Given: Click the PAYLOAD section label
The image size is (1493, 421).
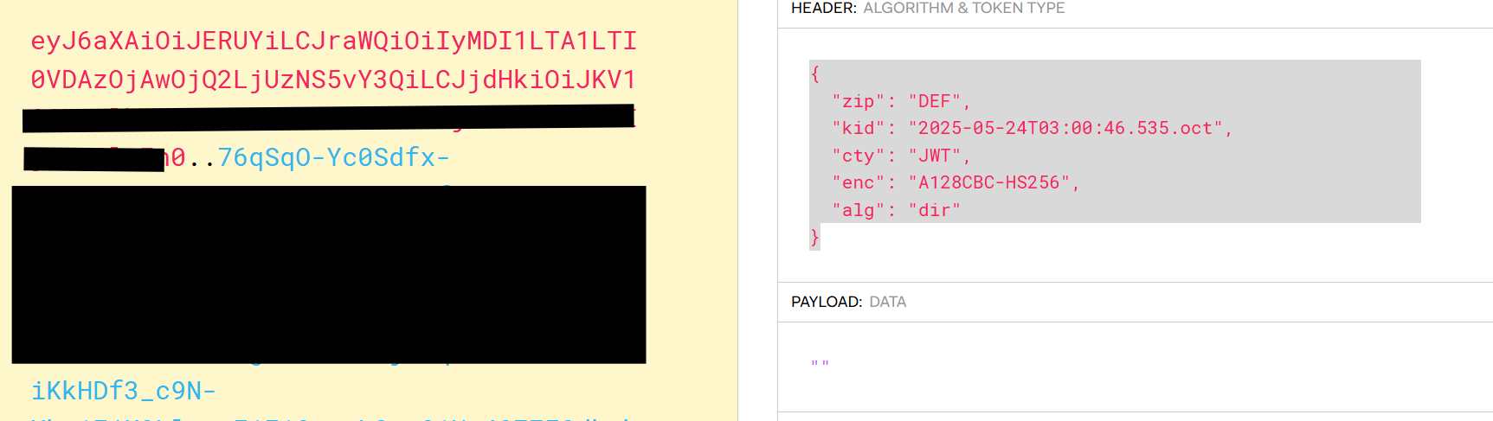Looking at the screenshot, I should pos(826,302).
